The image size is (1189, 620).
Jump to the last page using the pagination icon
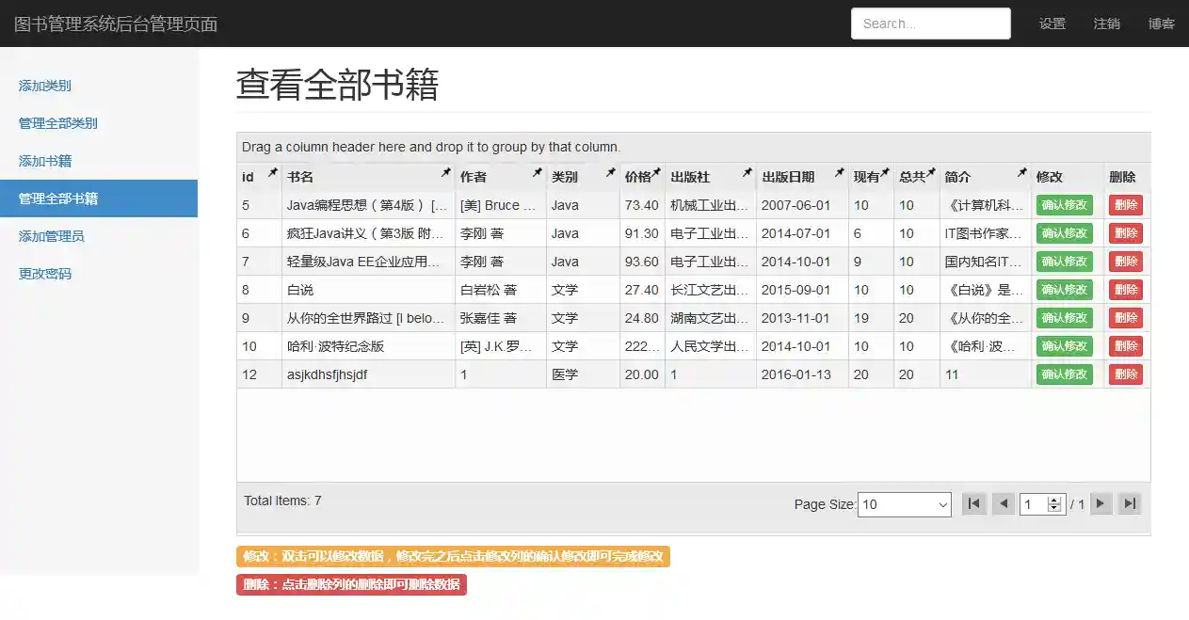tap(1130, 503)
